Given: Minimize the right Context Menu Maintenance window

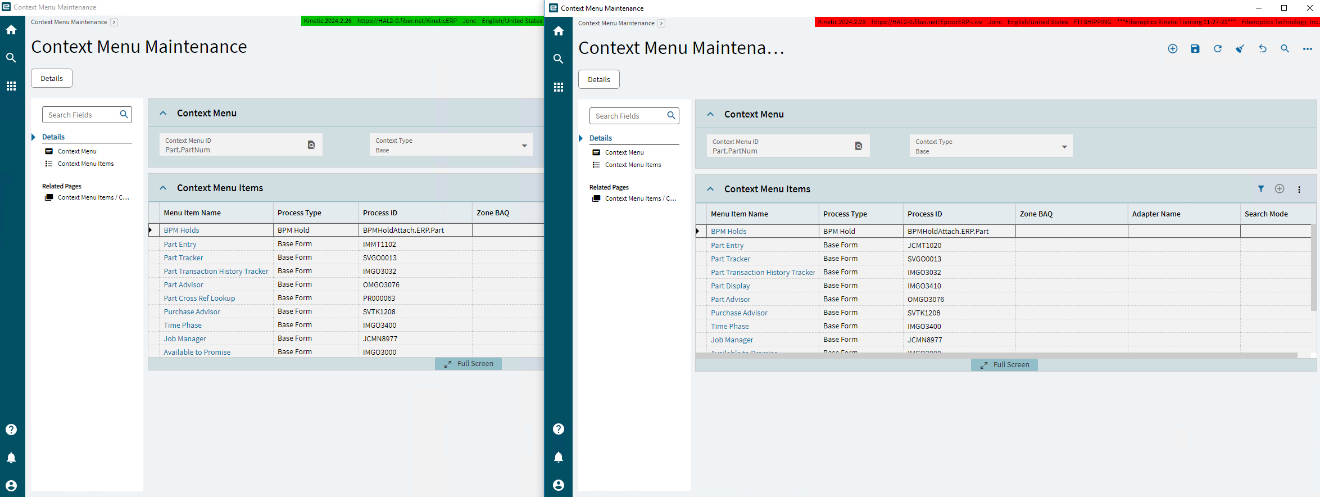Looking at the screenshot, I should [1259, 8].
